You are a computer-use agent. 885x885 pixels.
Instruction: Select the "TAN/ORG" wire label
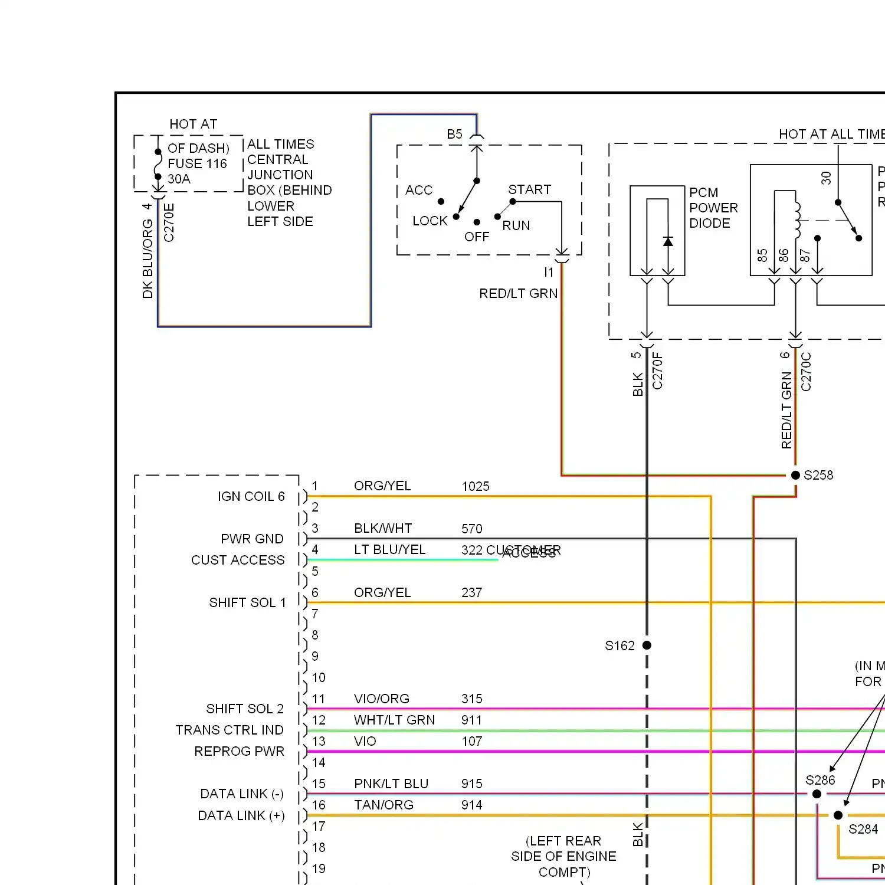pos(383,805)
